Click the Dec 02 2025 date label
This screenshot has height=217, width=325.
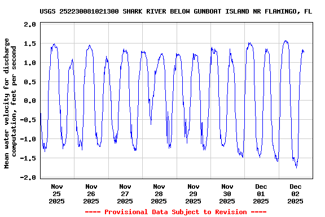coord(295,194)
